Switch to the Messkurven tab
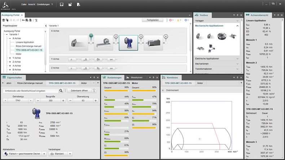 click(x=136, y=77)
